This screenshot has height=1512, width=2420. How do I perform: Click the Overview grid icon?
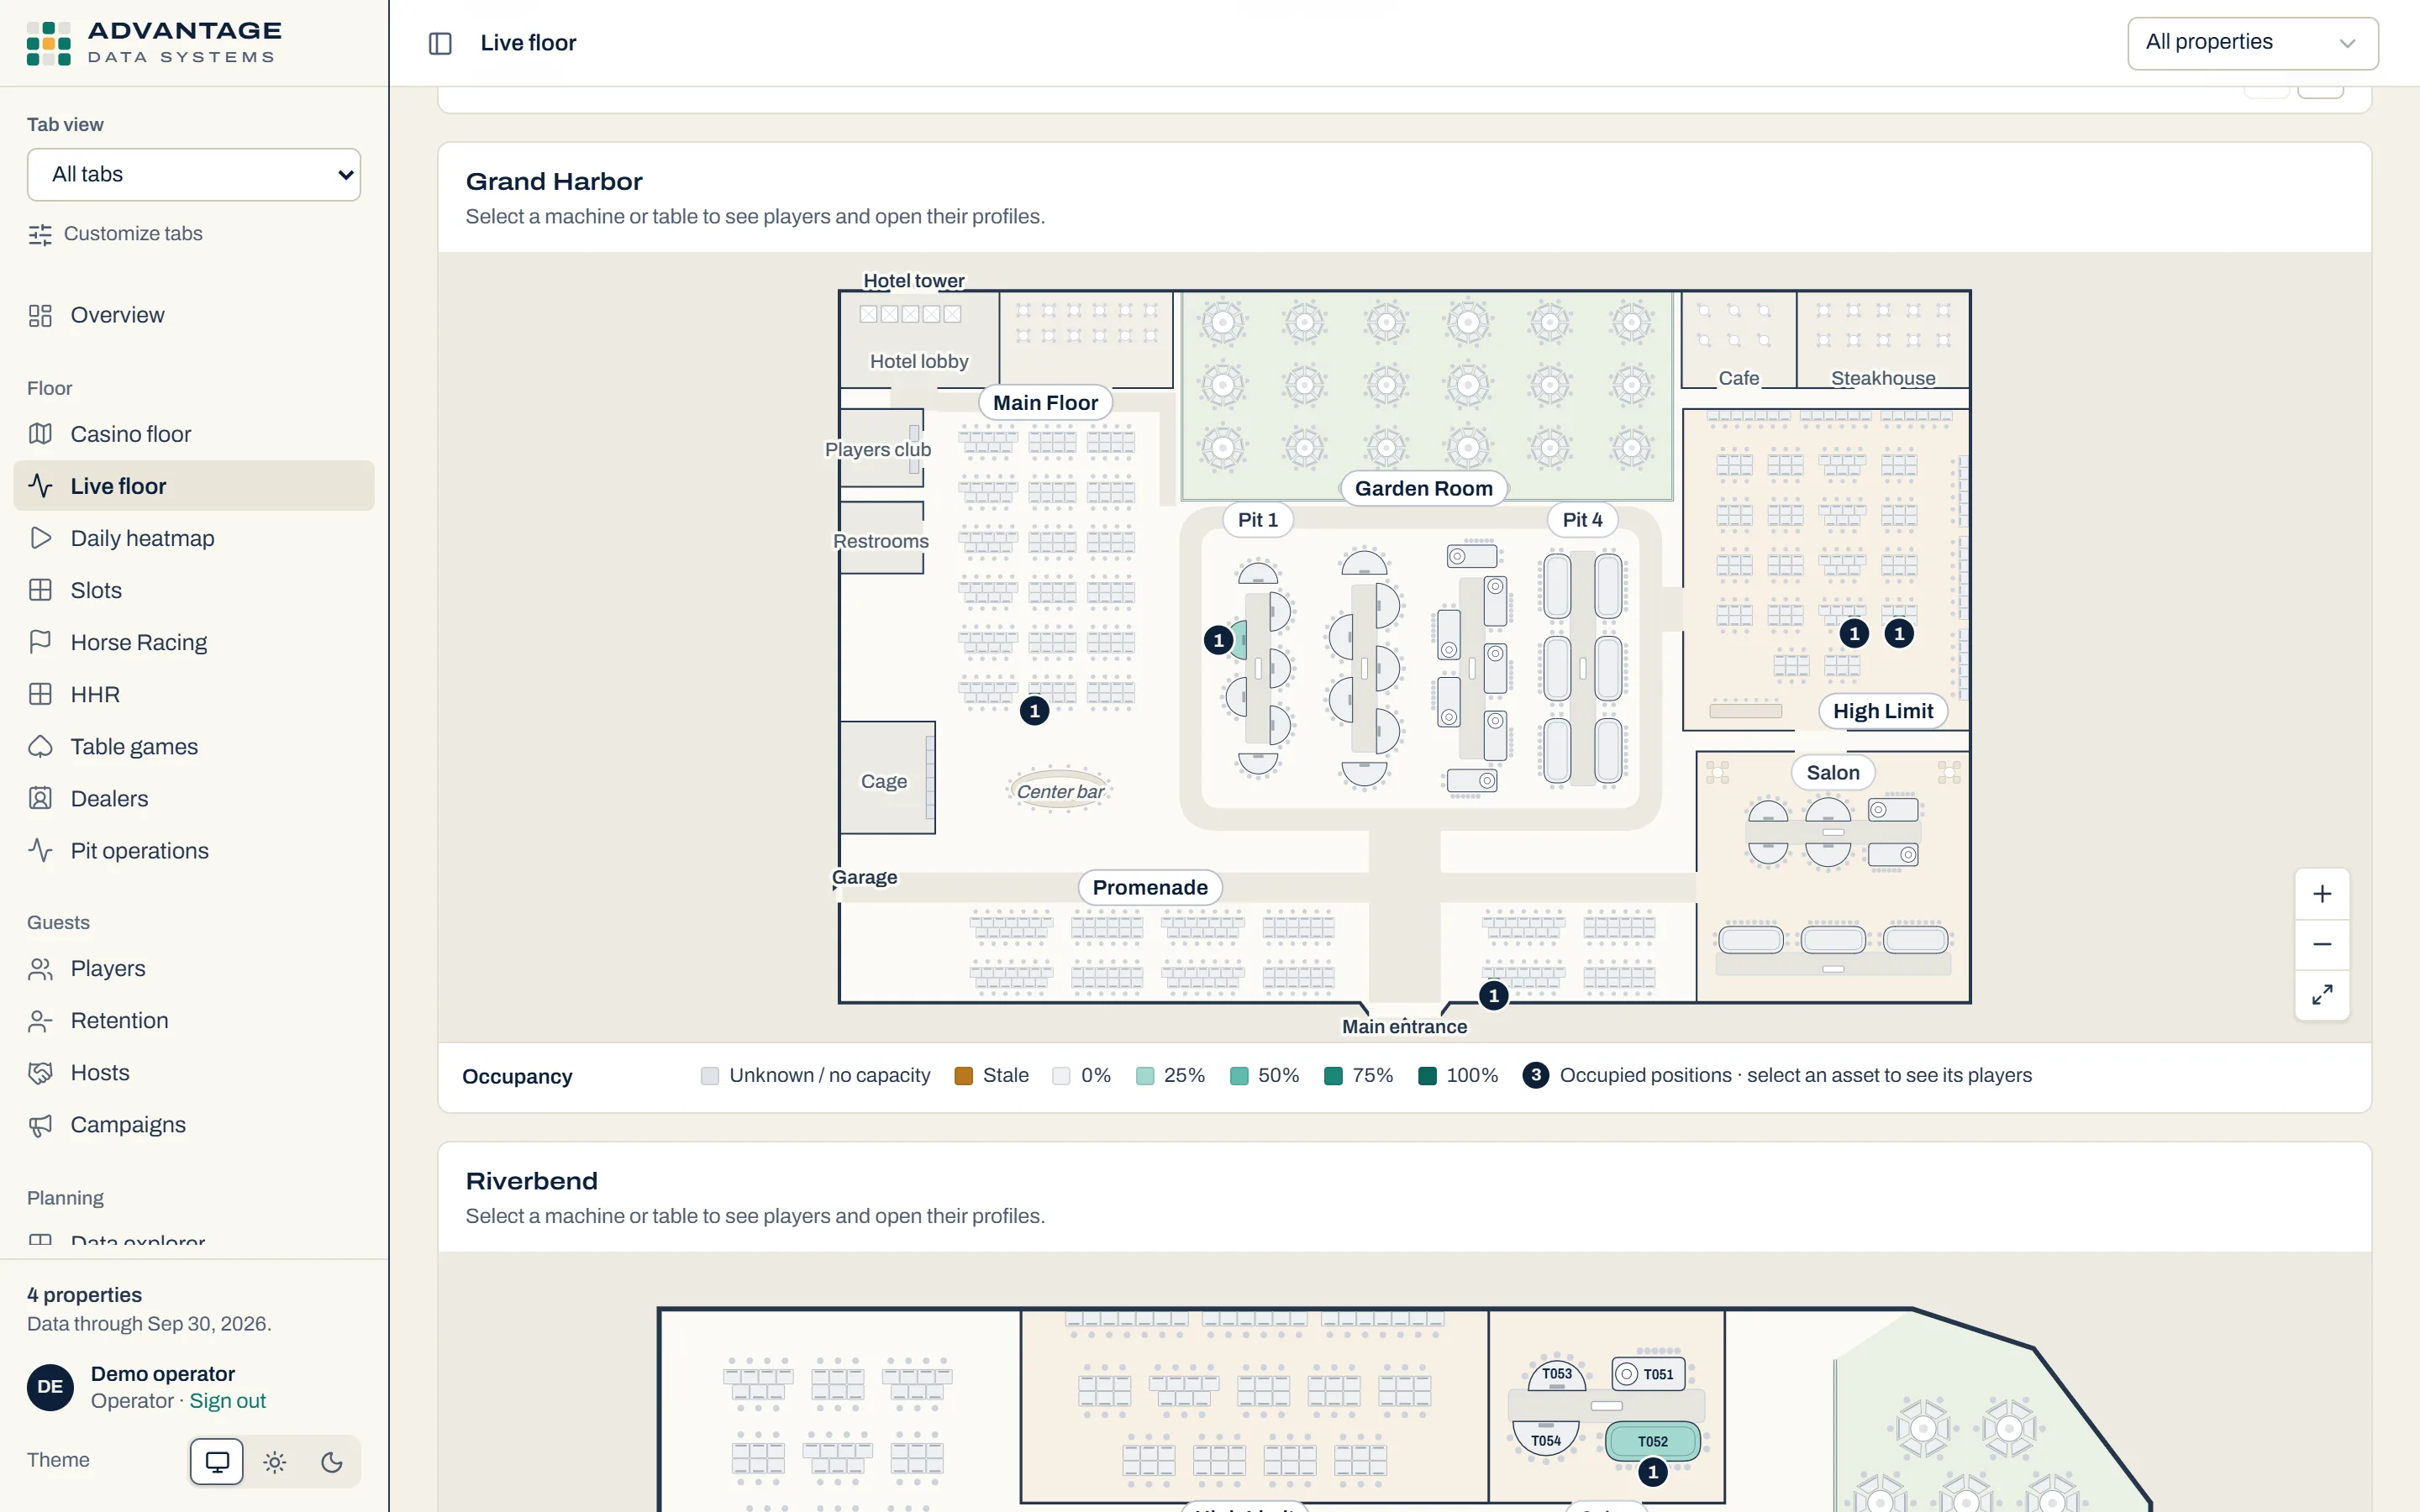coord(40,315)
